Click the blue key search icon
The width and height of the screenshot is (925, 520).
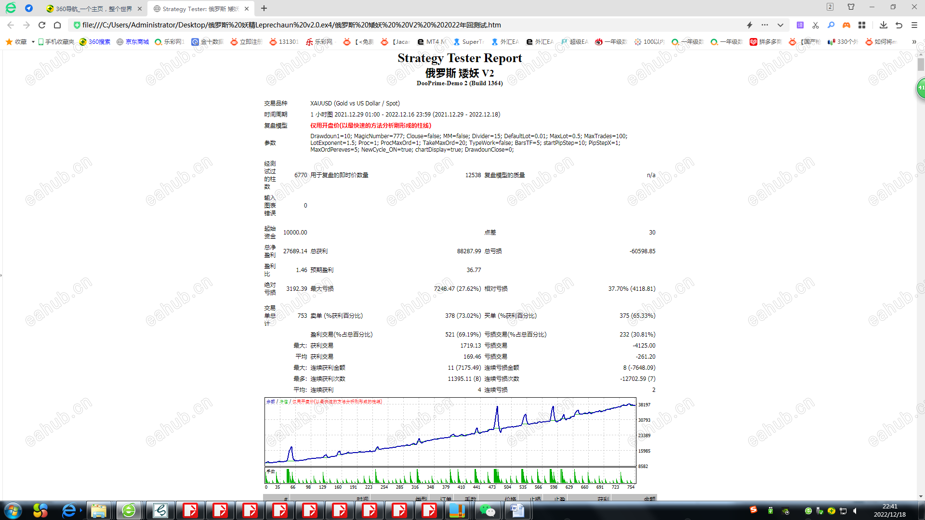point(831,25)
